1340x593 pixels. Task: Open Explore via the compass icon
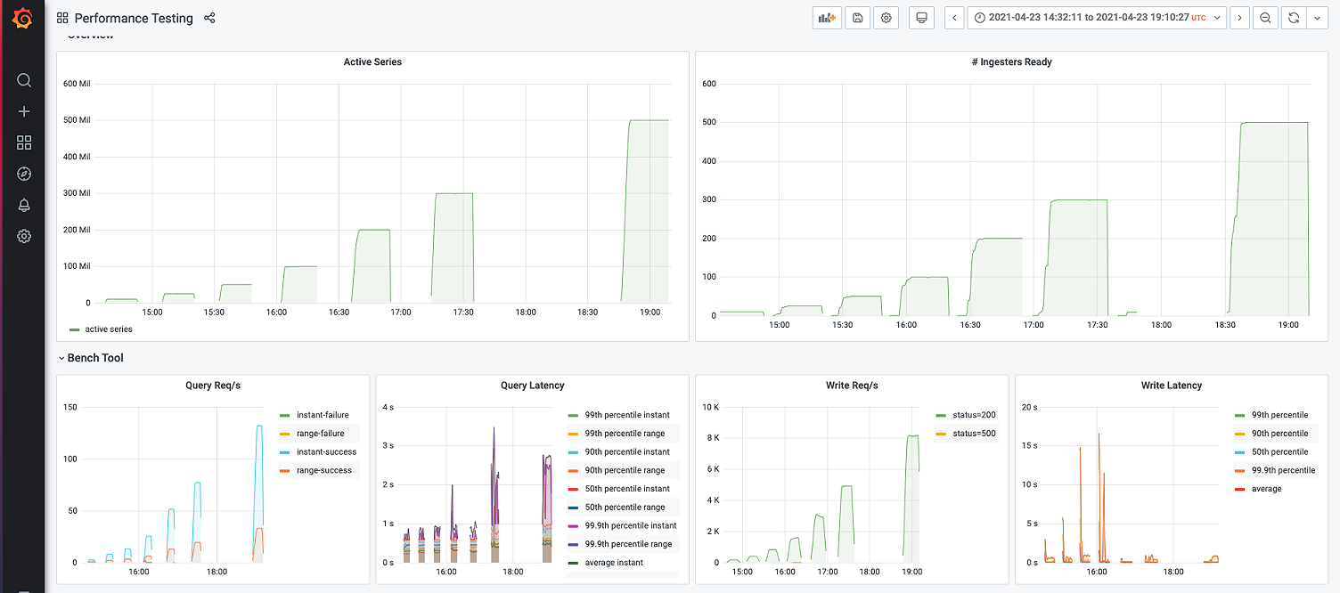[23, 174]
